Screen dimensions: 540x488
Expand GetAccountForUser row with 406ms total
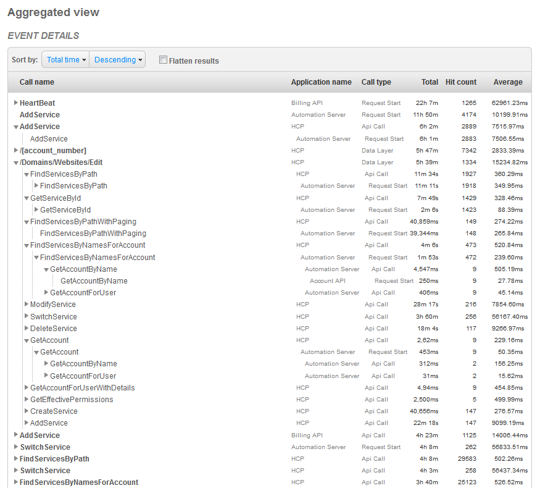tap(46, 292)
